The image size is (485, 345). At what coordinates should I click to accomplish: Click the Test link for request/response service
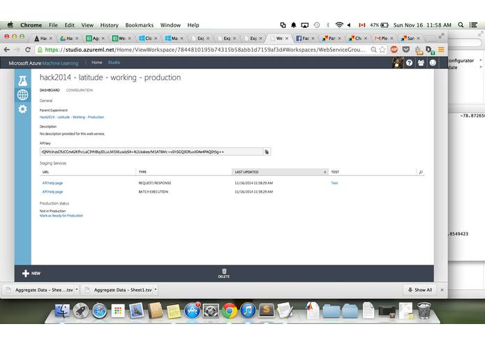[334, 183]
